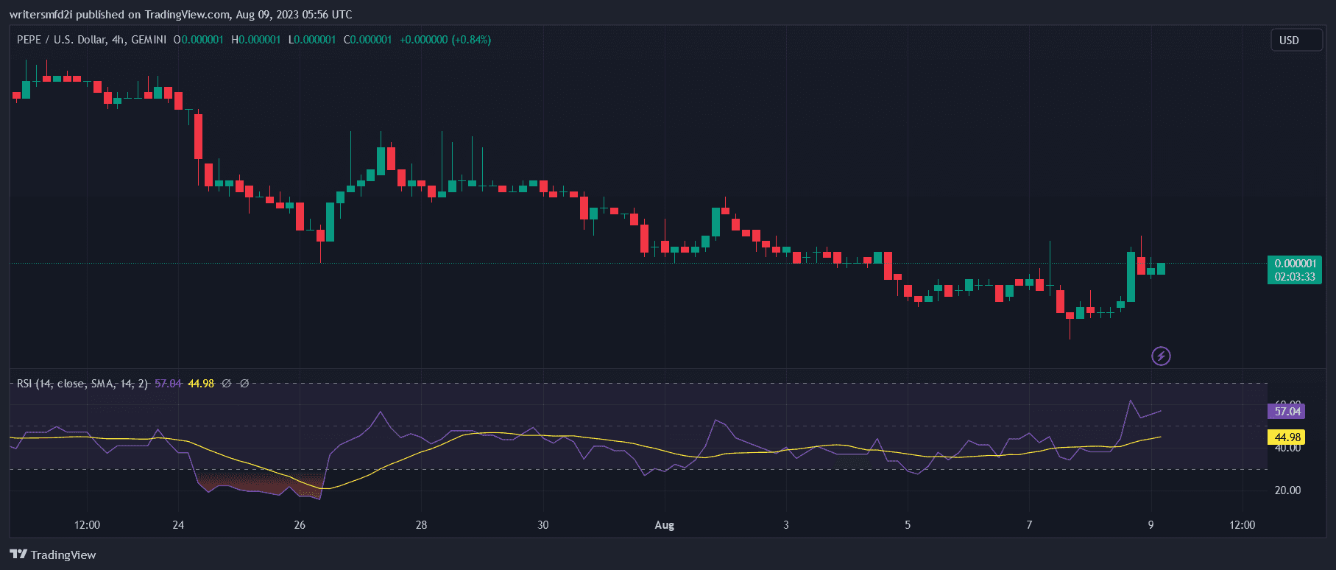This screenshot has height=570, width=1336.
Task: Click the TradingView logo
Action: click(x=53, y=555)
